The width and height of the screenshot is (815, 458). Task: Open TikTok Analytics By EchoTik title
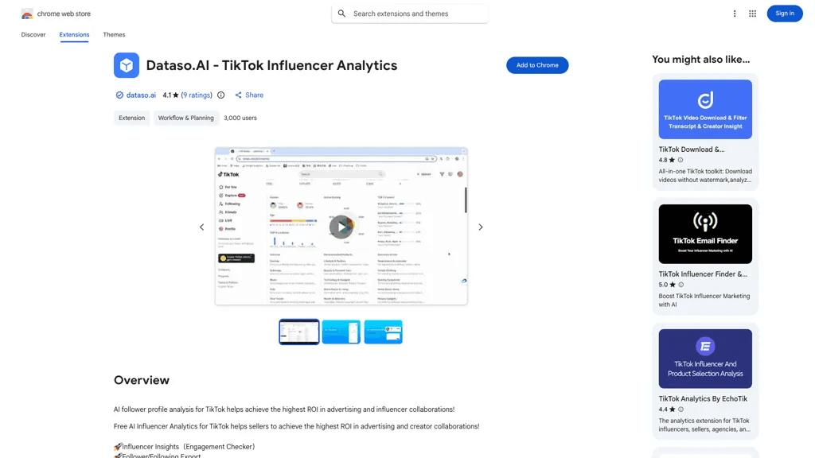tap(703, 399)
